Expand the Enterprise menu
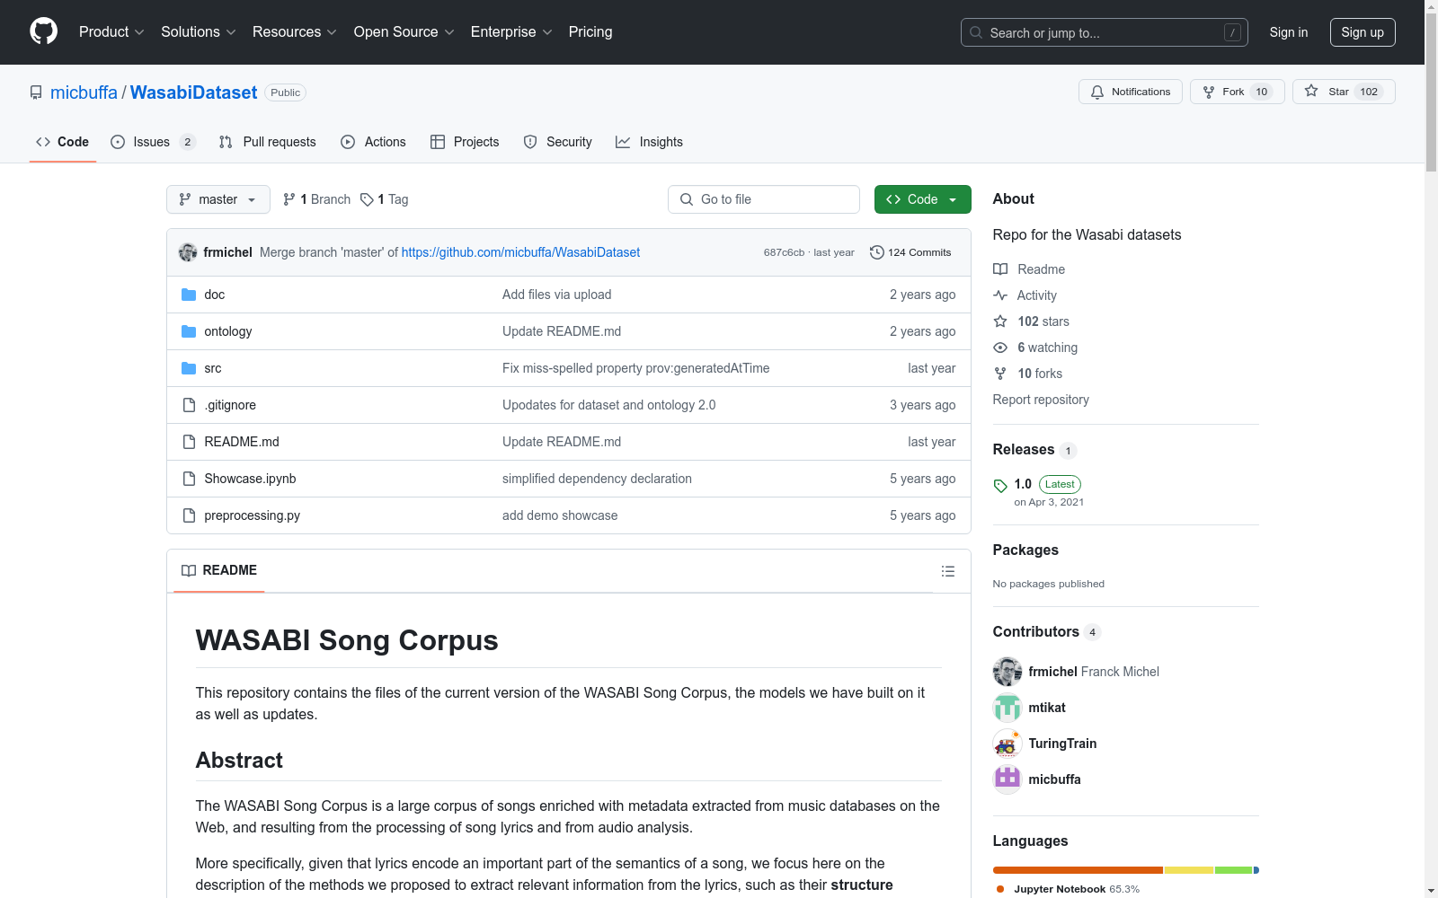The height and width of the screenshot is (898, 1438). click(511, 31)
